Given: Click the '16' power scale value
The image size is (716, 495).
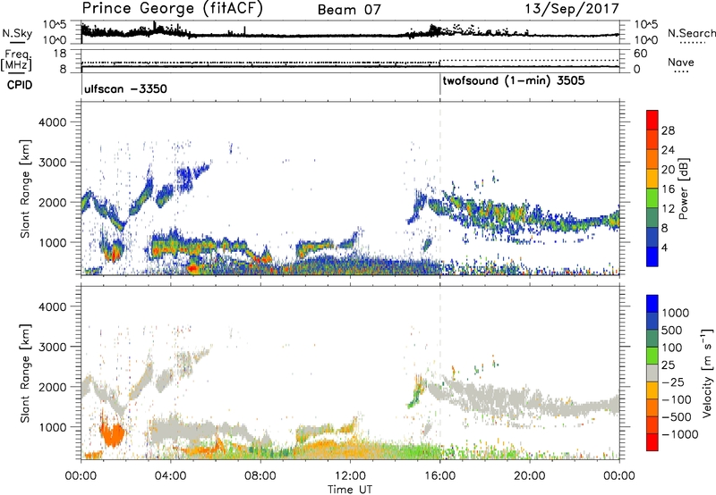Looking at the screenshot, I should pyautogui.click(x=668, y=189).
